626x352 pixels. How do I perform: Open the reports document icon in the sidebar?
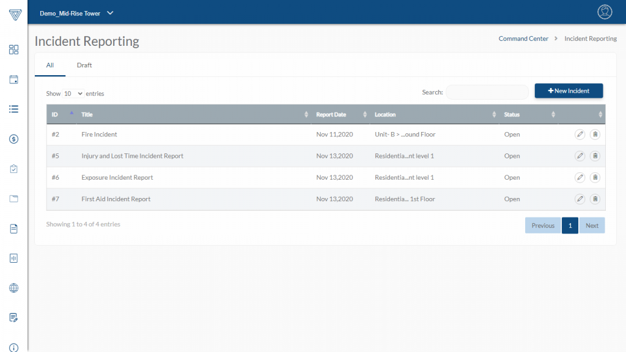tap(13, 229)
